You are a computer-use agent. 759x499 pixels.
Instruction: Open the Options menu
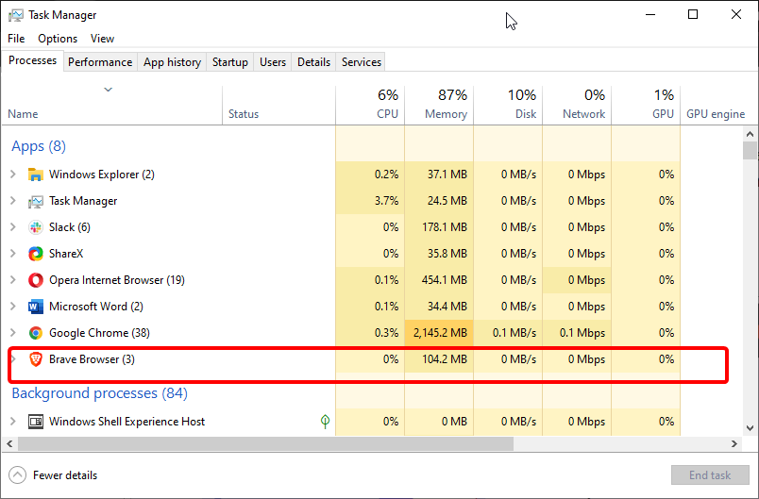[x=58, y=39]
